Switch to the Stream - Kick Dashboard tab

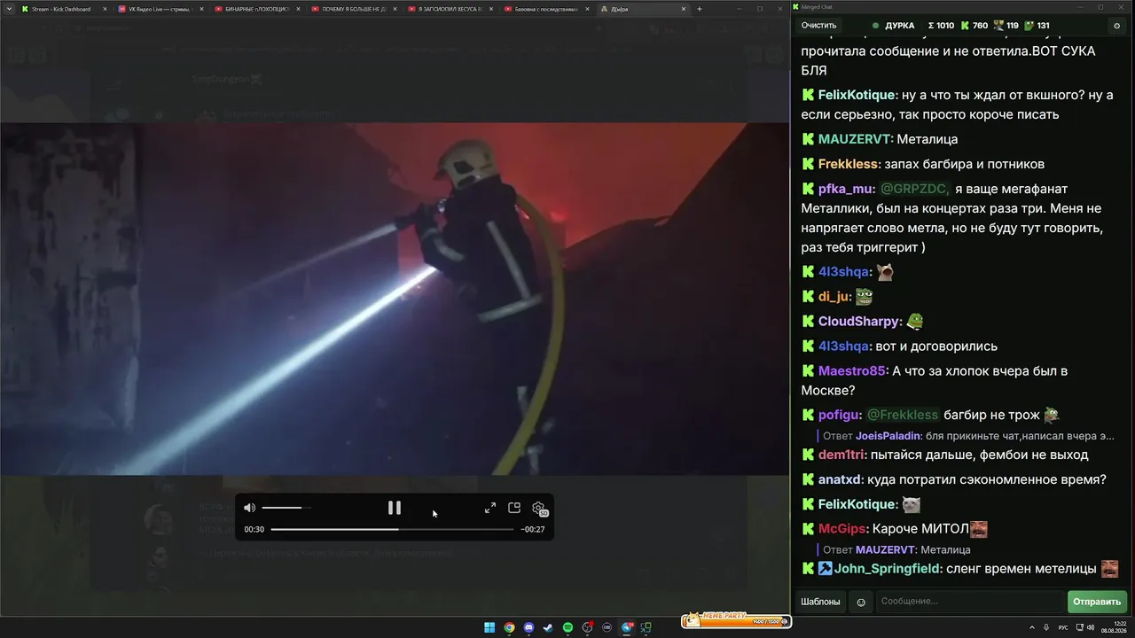pos(61,9)
